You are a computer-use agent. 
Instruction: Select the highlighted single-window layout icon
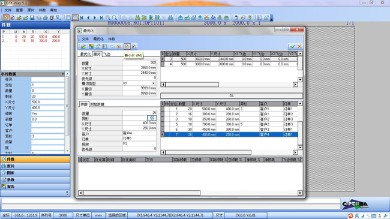[x=74, y=17]
